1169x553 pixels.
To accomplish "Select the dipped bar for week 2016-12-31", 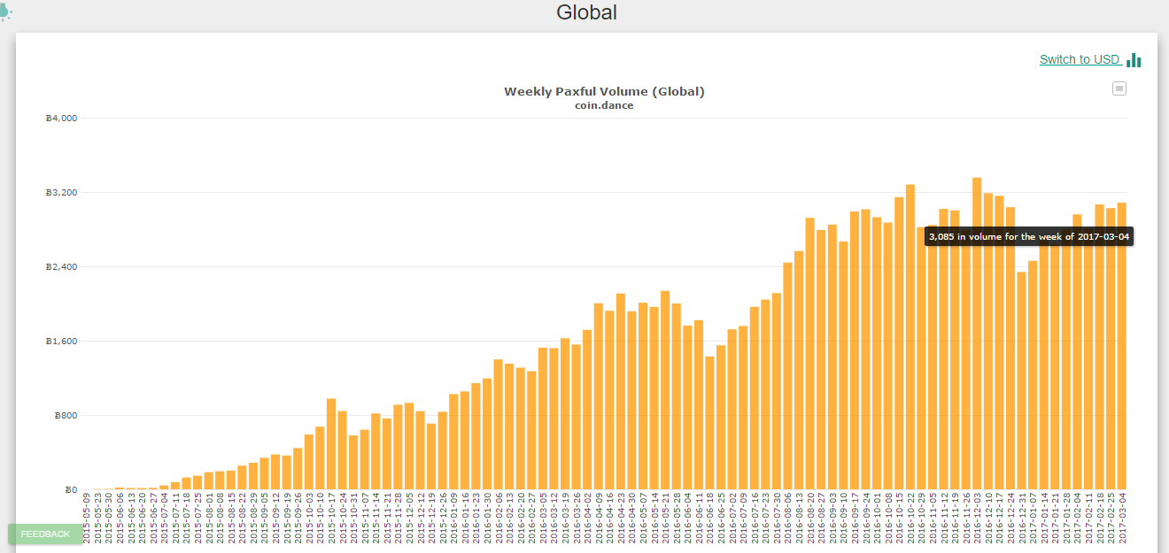I will (x=1021, y=380).
